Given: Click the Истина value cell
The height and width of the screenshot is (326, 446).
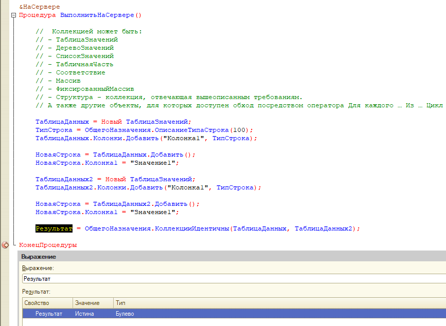Looking at the screenshot, I should (x=84, y=313).
